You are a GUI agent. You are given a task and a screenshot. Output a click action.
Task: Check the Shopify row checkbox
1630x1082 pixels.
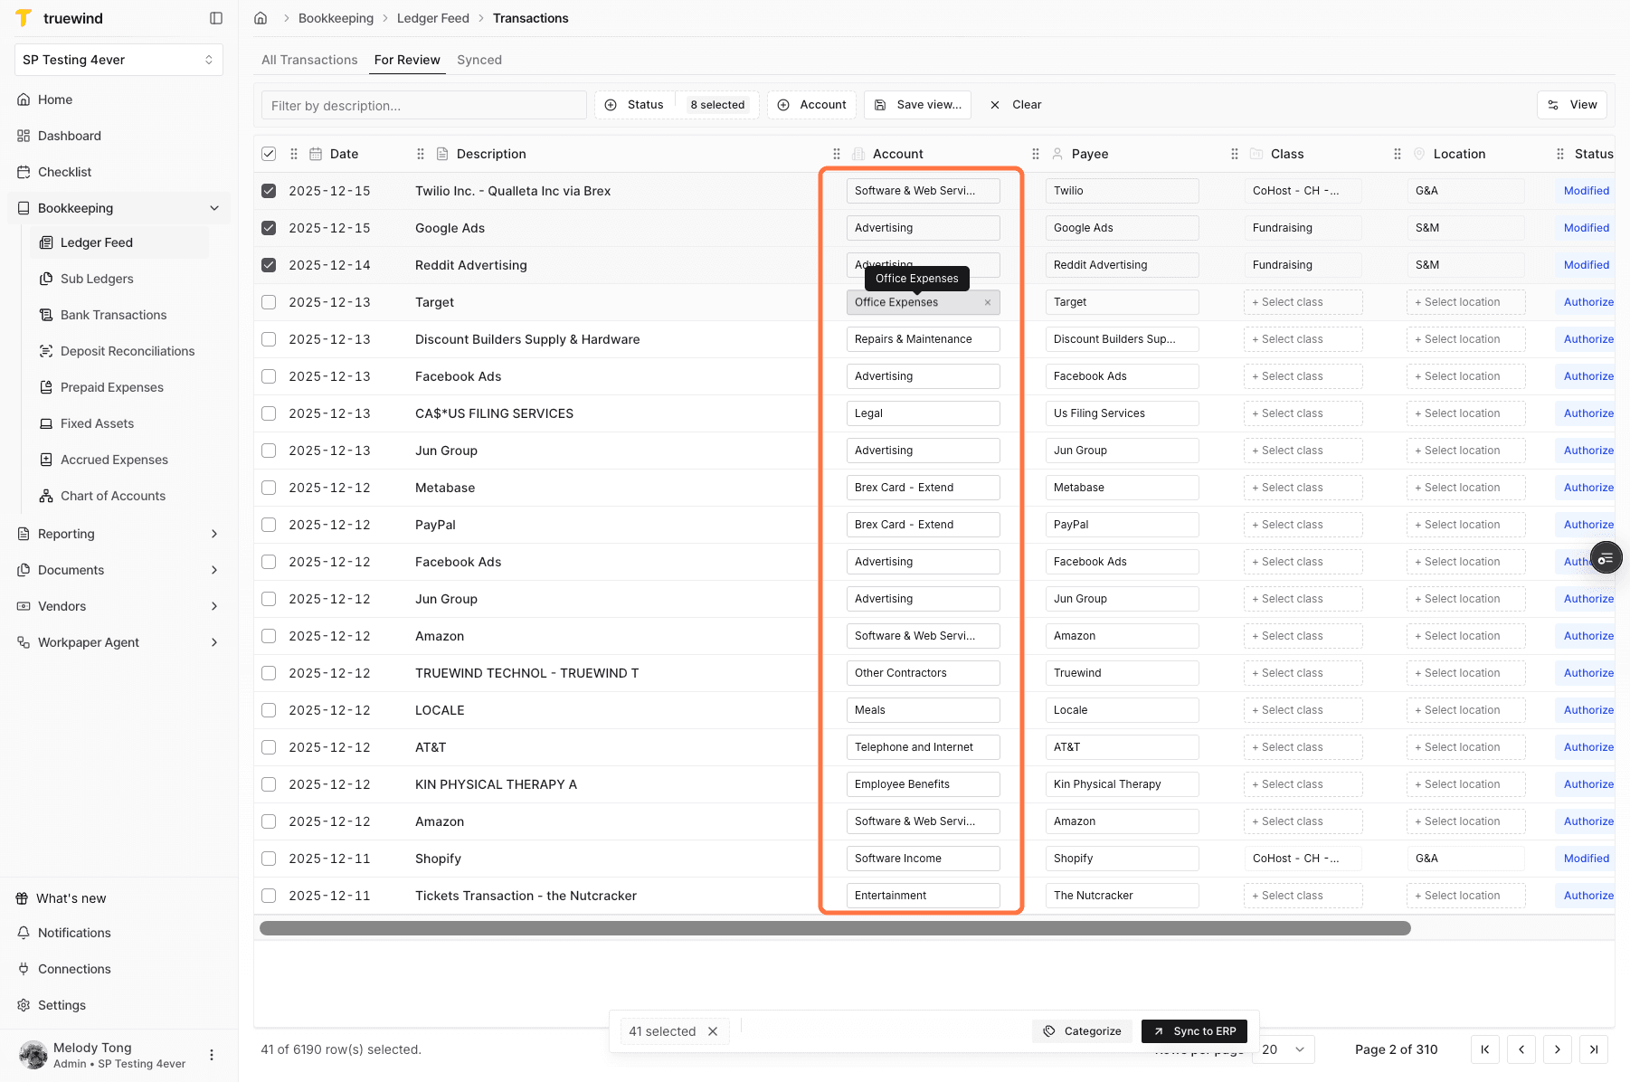click(x=269, y=859)
